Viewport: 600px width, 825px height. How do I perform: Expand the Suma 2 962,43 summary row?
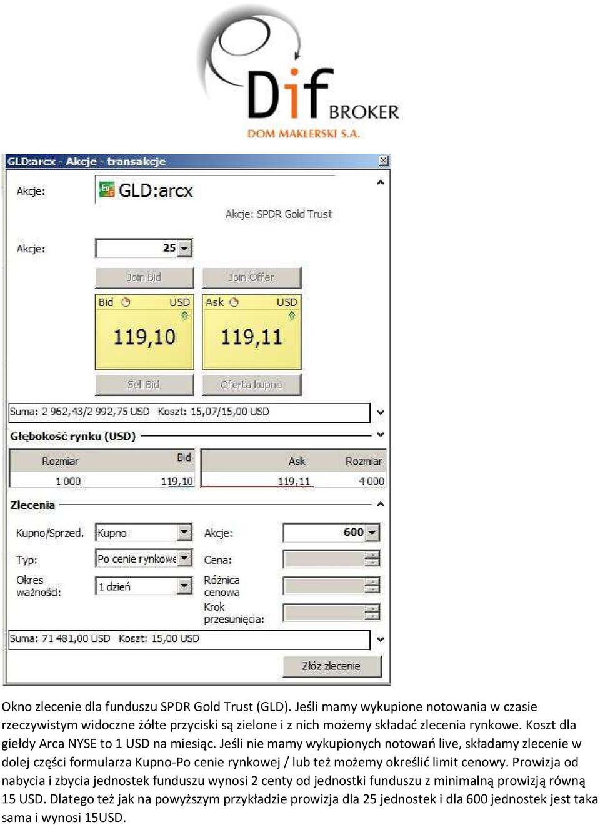380,413
